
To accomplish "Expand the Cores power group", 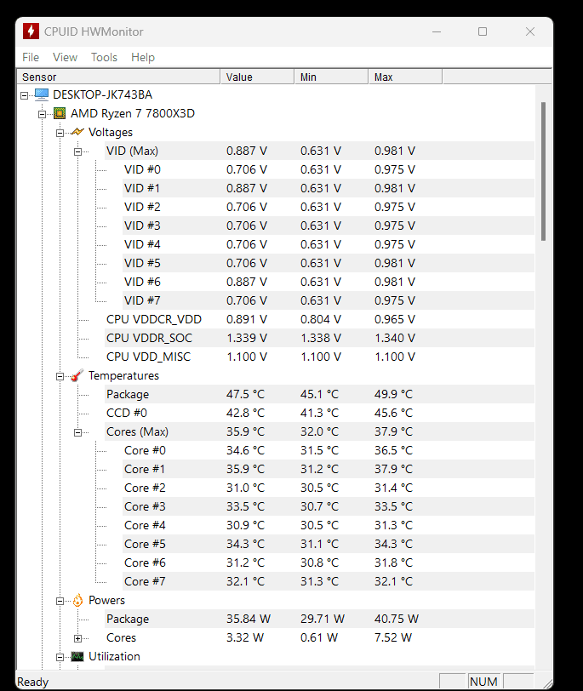I will (77, 638).
